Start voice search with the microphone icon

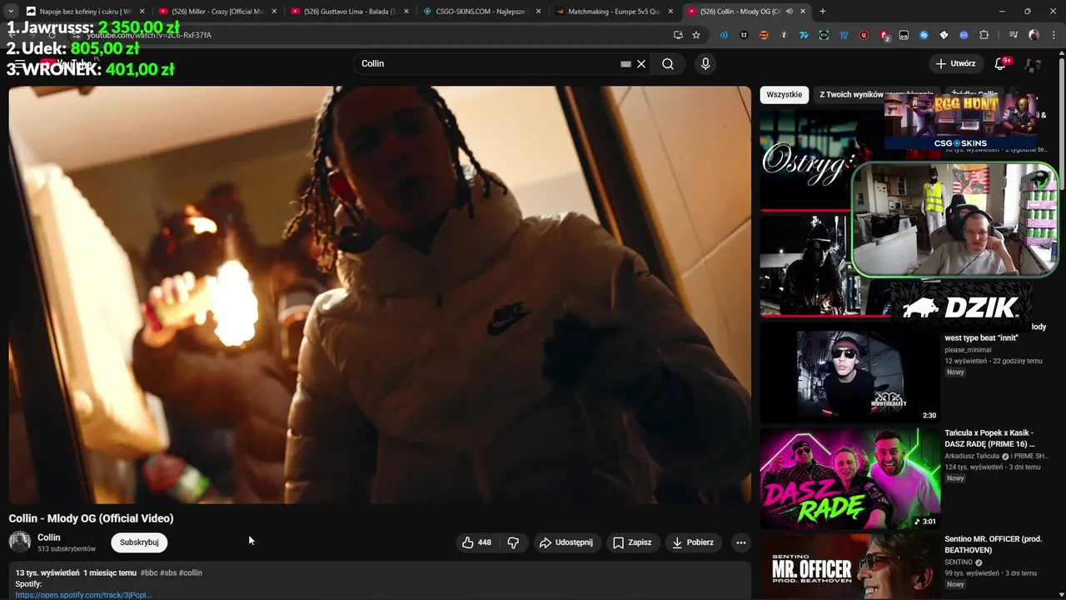[705, 64]
